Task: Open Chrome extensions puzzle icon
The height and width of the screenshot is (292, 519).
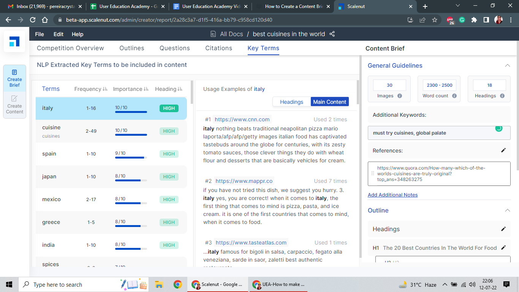Action: tap(474, 20)
